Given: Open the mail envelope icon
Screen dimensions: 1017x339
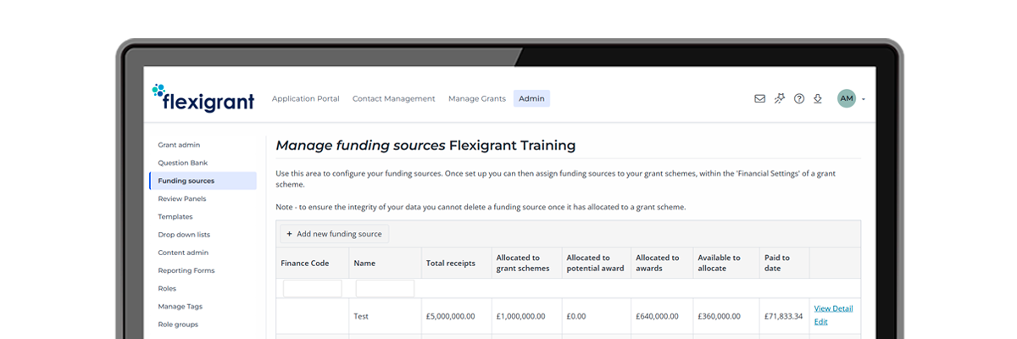Looking at the screenshot, I should coord(759,98).
